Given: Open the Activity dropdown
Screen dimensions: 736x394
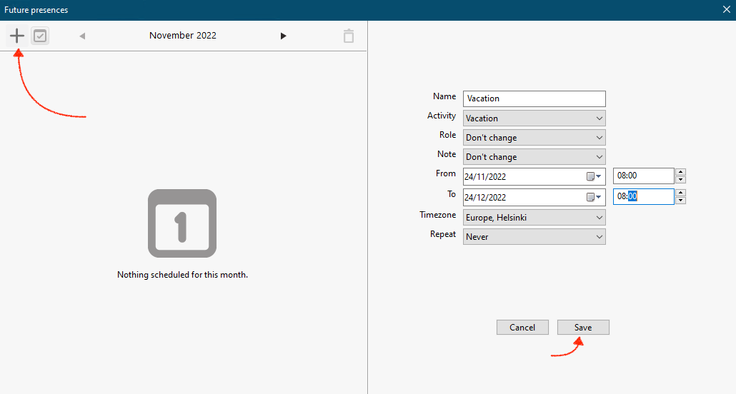Looking at the screenshot, I should 534,118.
